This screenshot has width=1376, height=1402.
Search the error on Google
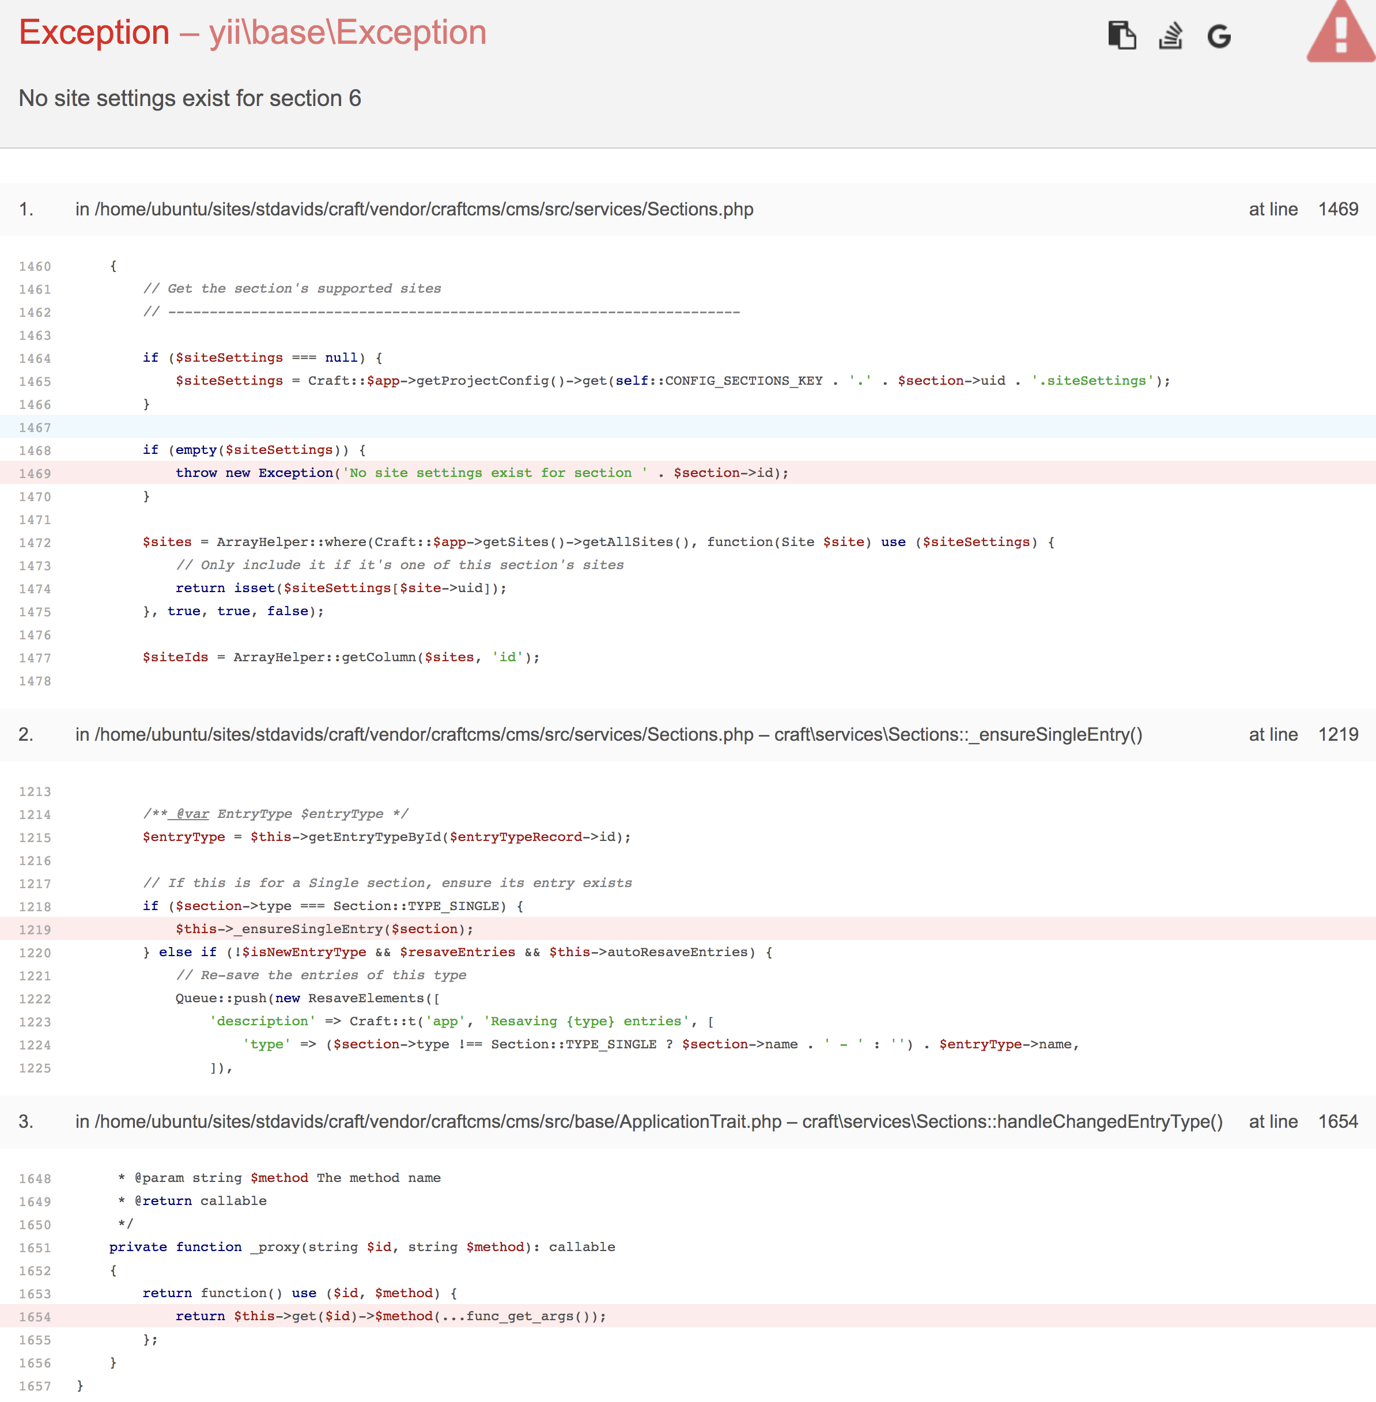[x=1219, y=35]
